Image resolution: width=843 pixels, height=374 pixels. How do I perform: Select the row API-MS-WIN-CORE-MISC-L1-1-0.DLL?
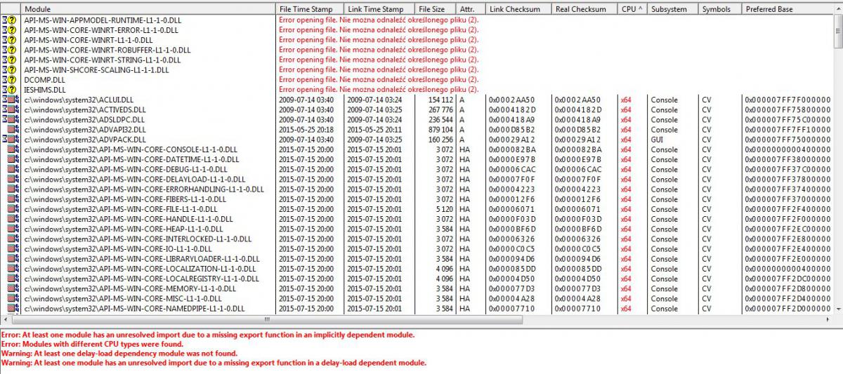point(417,298)
